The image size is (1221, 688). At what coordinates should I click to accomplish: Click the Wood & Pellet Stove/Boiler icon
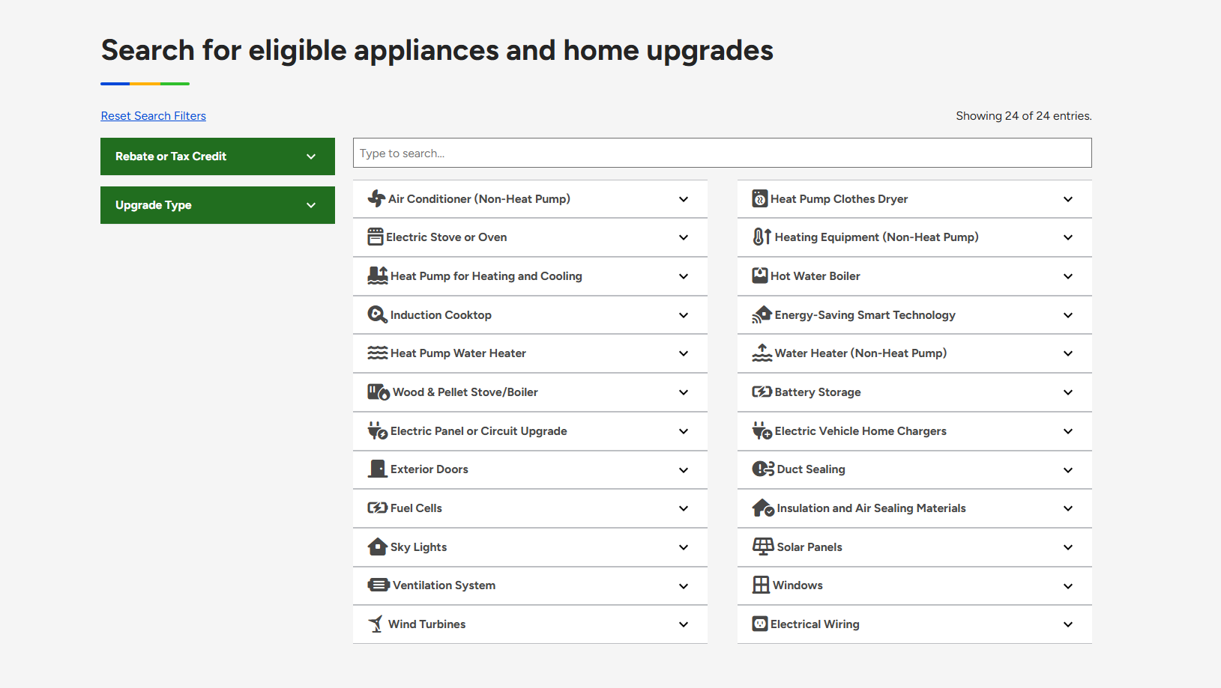379,392
